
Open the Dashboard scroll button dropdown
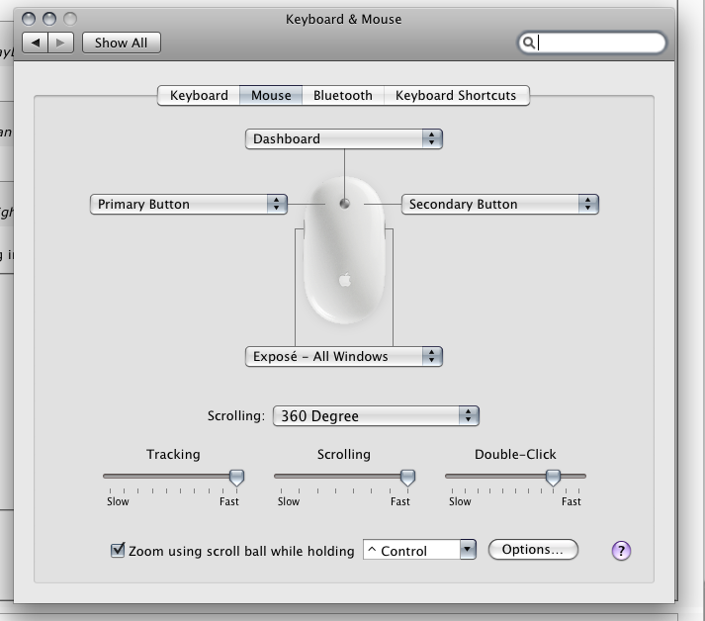[344, 139]
